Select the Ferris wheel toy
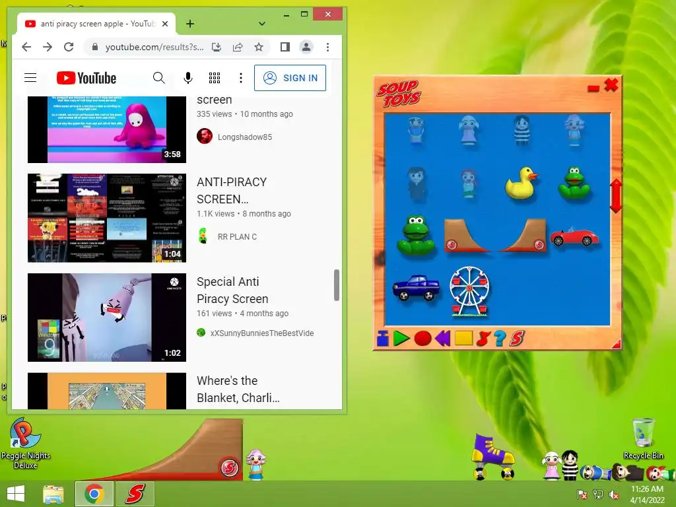 pyautogui.click(x=469, y=291)
